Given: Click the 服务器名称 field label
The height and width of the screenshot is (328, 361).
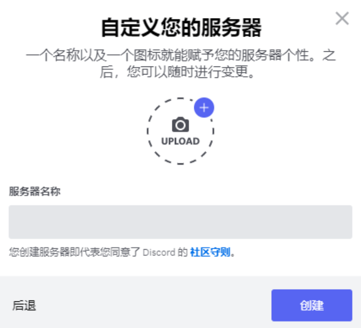Looking at the screenshot, I should click(35, 191).
